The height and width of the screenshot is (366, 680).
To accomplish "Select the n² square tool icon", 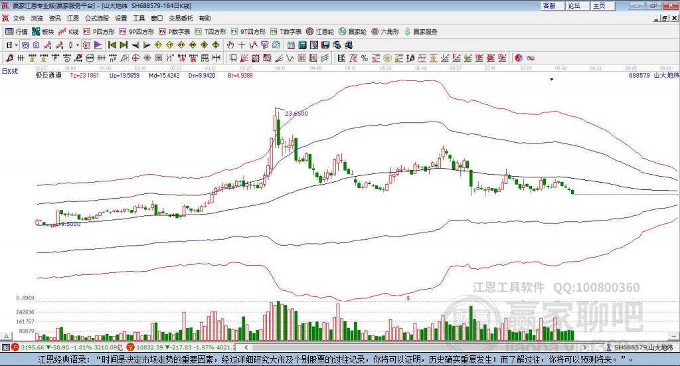I will coord(113,58).
